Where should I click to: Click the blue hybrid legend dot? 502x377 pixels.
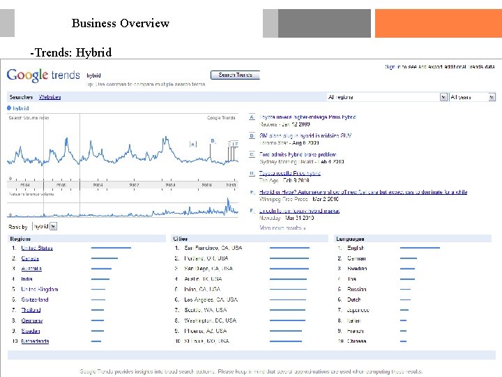[x=9, y=108]
